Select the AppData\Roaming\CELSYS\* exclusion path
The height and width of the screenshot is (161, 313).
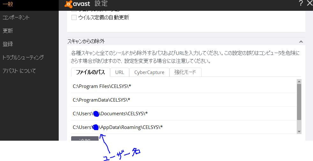coord(184,127)
